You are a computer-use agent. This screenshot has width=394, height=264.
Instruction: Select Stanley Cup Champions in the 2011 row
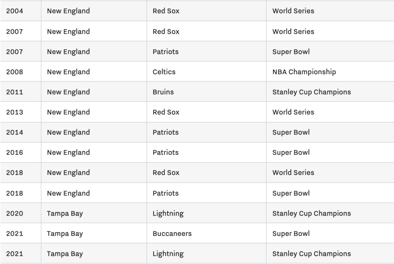point(330,92)
